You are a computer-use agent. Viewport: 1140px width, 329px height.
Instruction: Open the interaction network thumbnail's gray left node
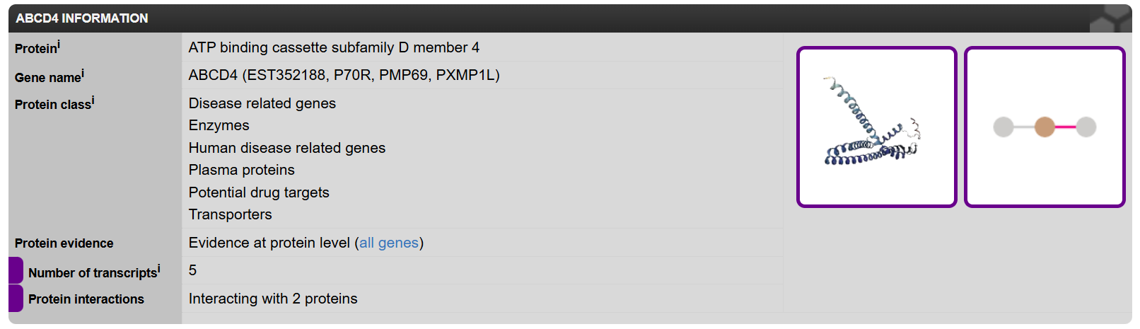pos(1004,127)
